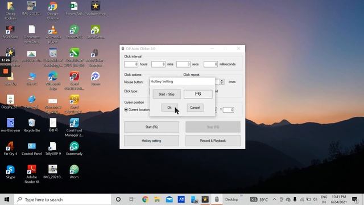Click the mins interval field
Screen dimensions: 364x205
(158, 64)
